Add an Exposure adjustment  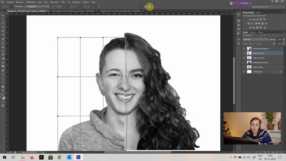pyautogui.click(x=261, y=20)
